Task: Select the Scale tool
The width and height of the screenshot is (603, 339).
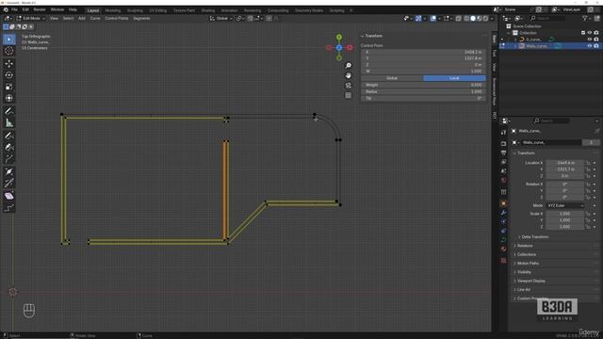Action: (8, 87)
